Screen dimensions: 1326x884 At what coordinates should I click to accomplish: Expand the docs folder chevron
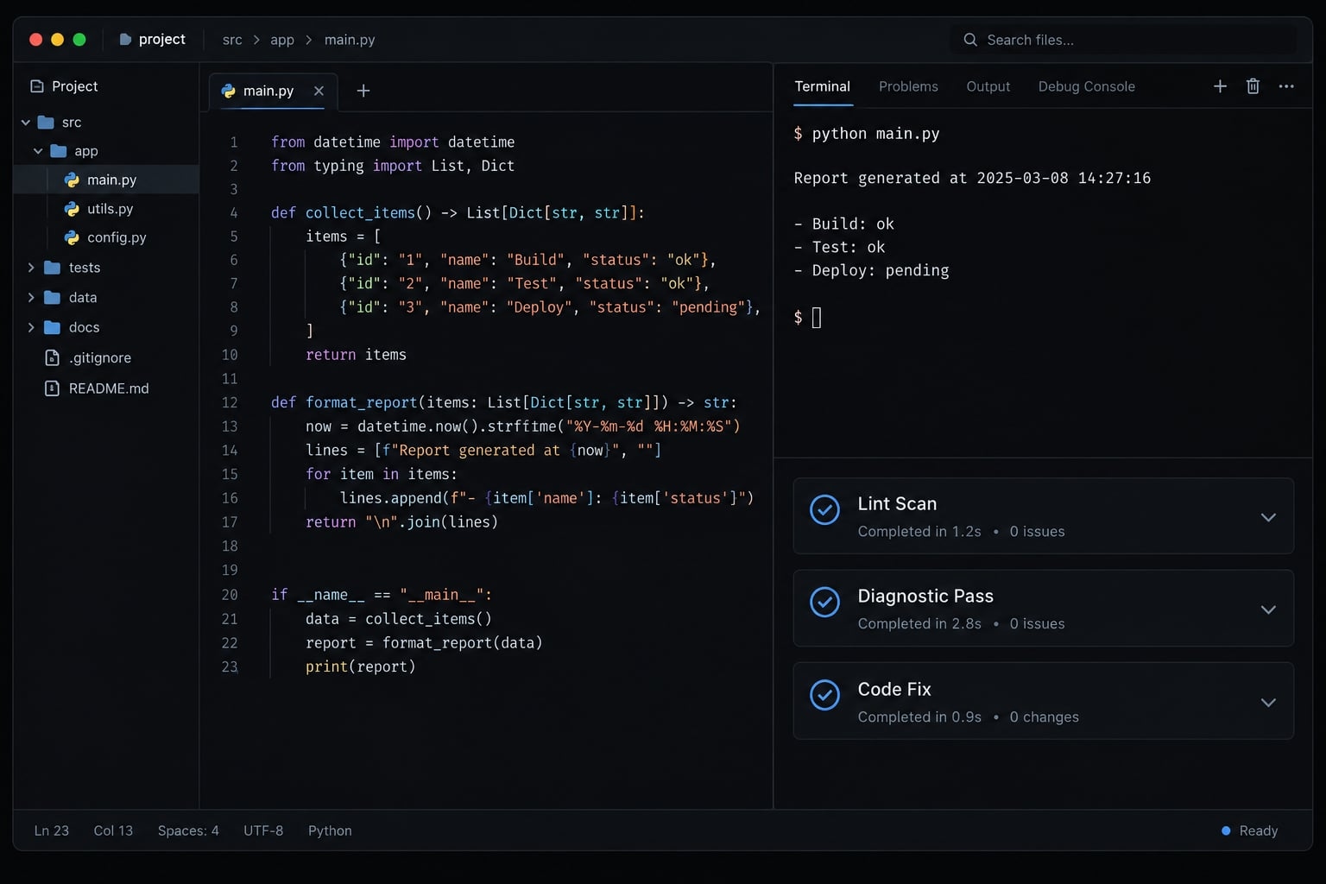31,327
